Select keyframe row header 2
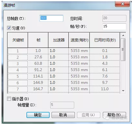 [18, 57]
